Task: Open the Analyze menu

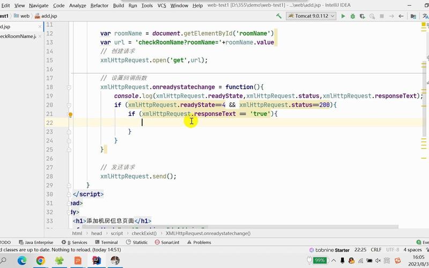Action: [77, 5]
